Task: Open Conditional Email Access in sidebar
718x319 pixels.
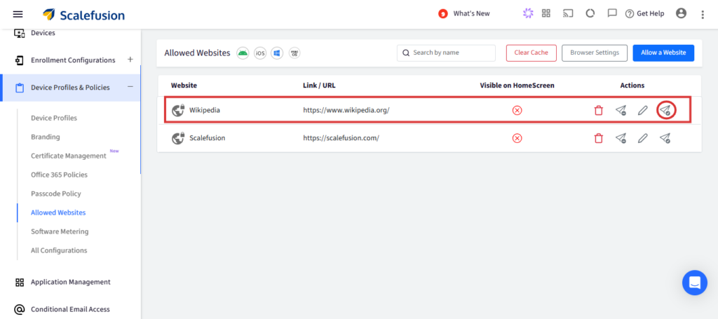Action: click(71, 309)
